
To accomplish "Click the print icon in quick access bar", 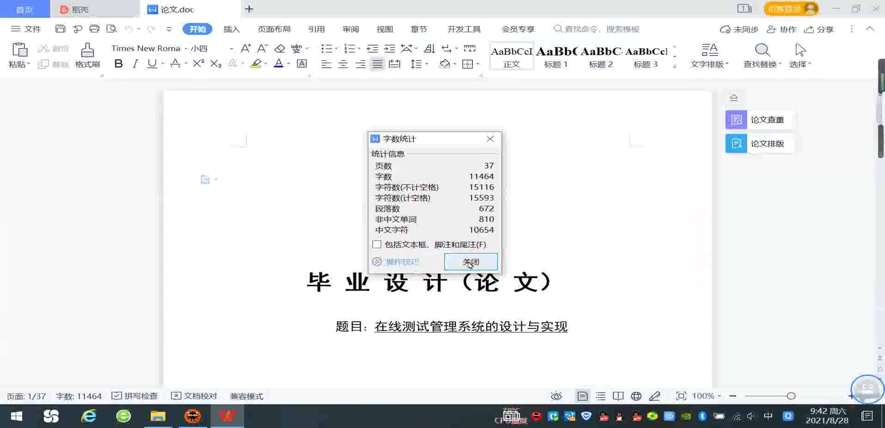I will [94, 29].
